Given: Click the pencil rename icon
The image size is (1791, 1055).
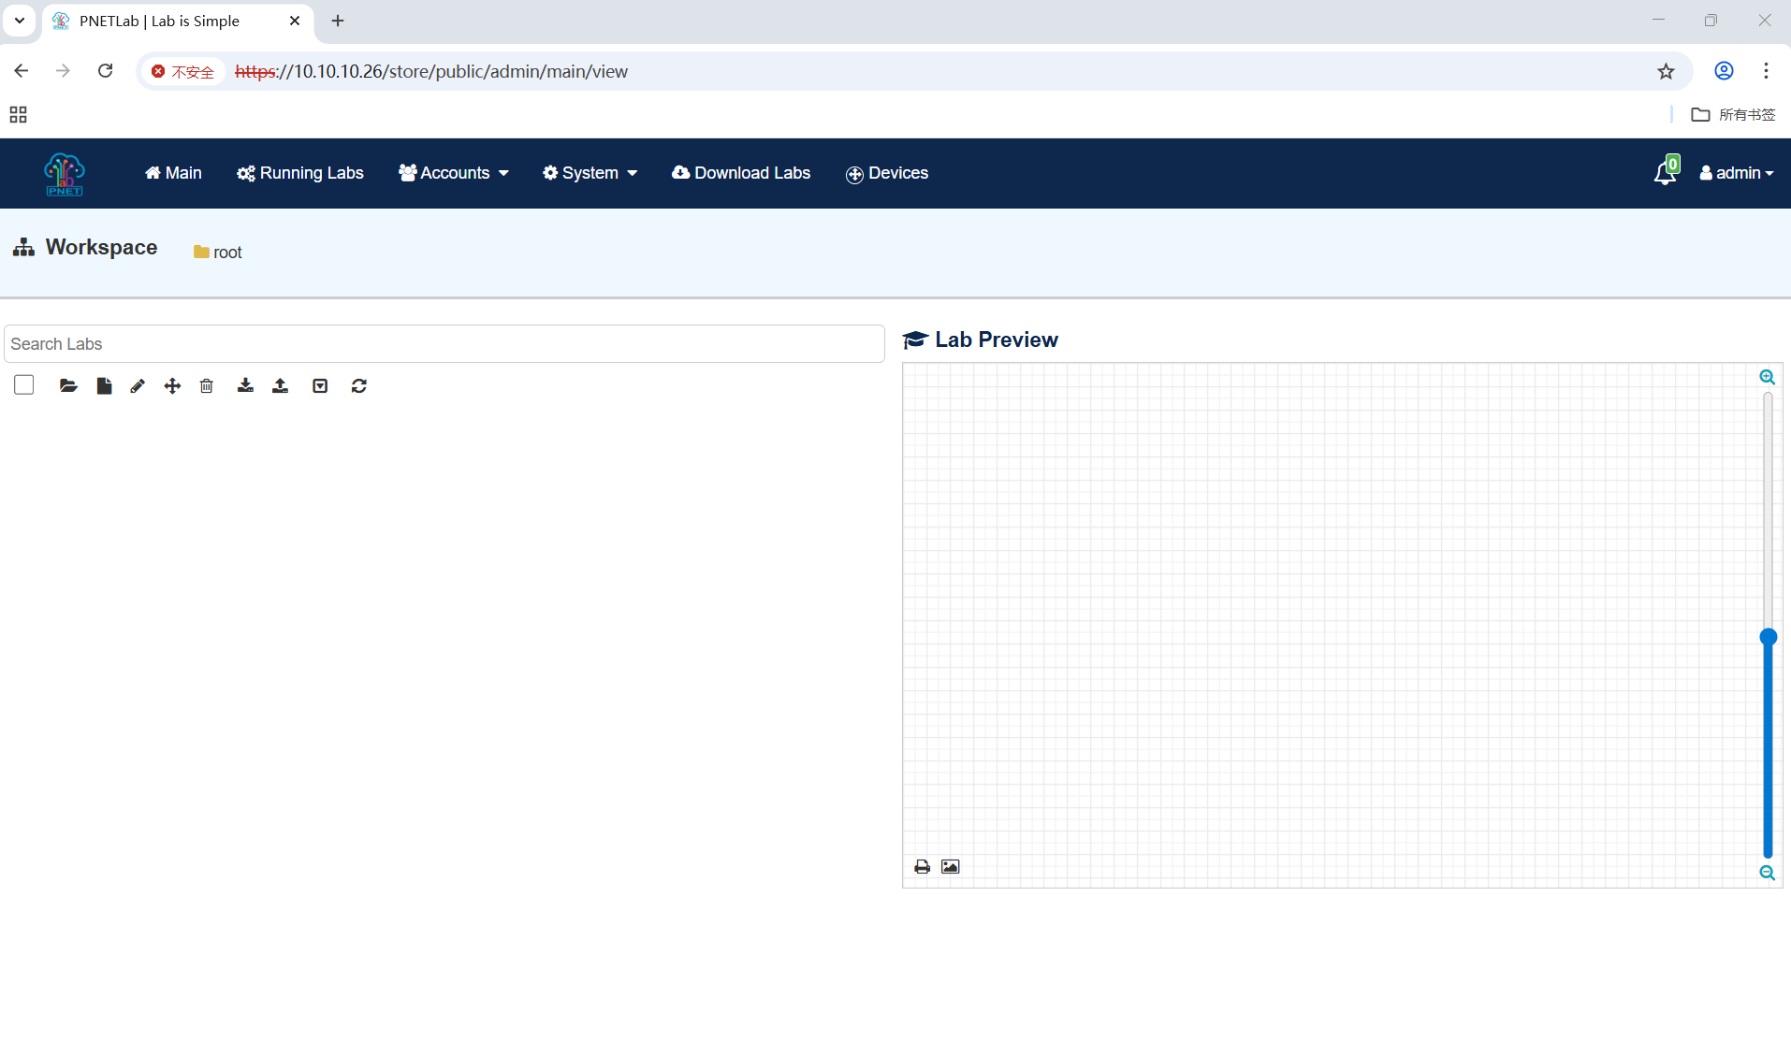Looking at the screenshot, I should click(138, 386).
